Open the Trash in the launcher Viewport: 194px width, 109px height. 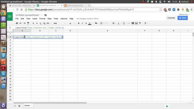[3, 106]
